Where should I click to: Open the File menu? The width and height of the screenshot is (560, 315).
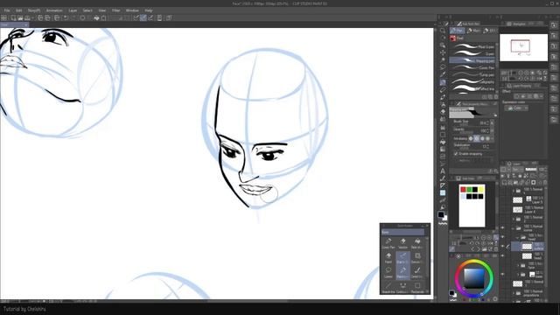[7, 10]
